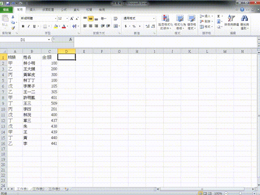The height and width of the screenshot is (195, 260).
Task: Apply the comma style format
Action: [140, 26]
